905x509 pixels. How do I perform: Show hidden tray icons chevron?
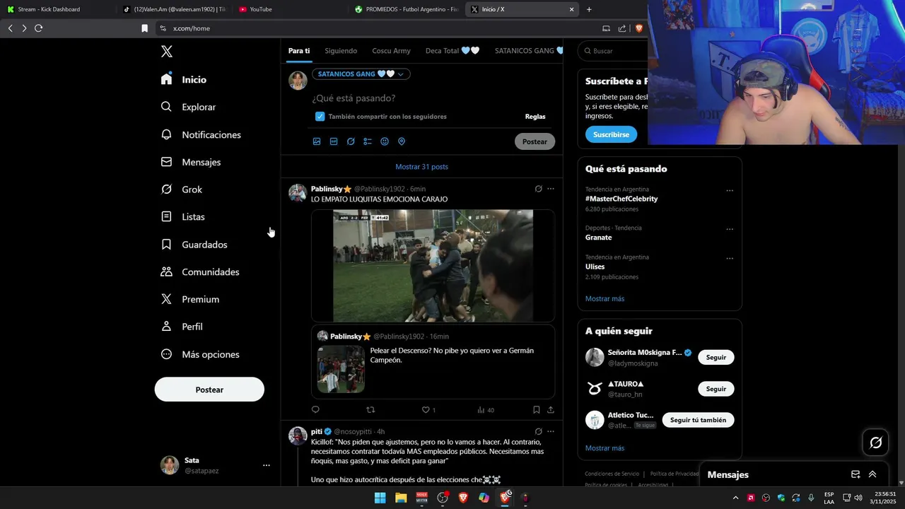point(735,498)
